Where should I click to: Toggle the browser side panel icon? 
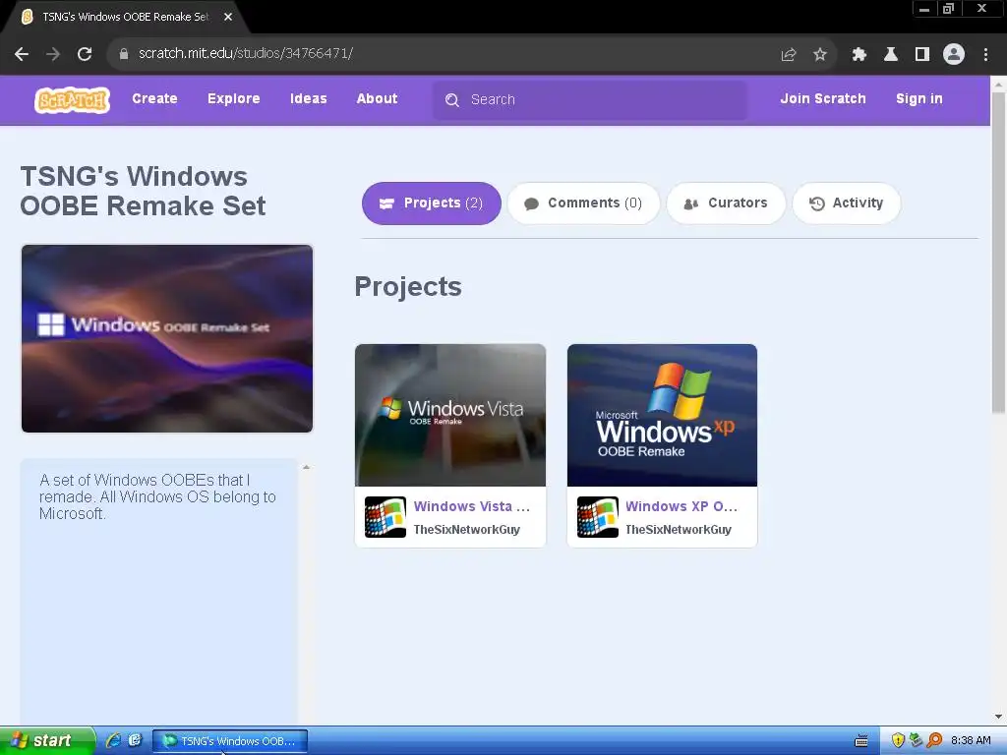pos(922,55)
